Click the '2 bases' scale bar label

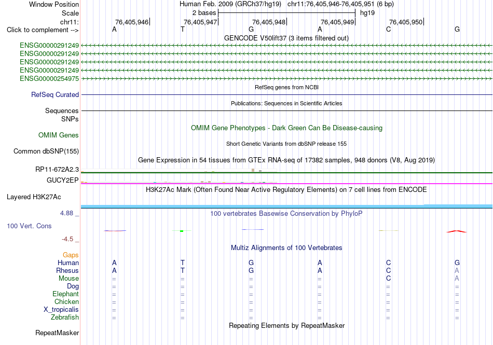pos(204,13)
